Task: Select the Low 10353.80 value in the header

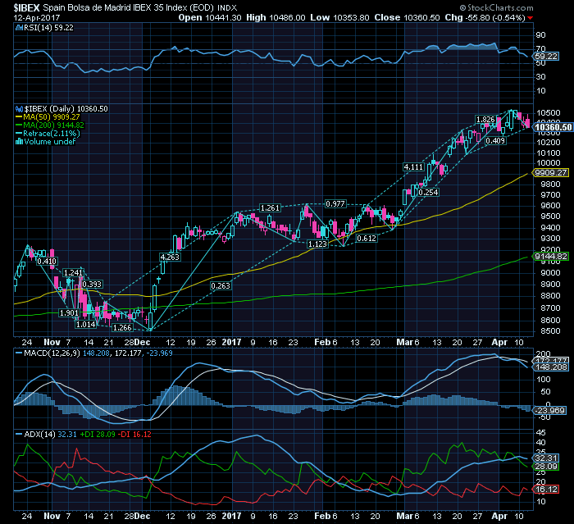Action: click(339, 17)
